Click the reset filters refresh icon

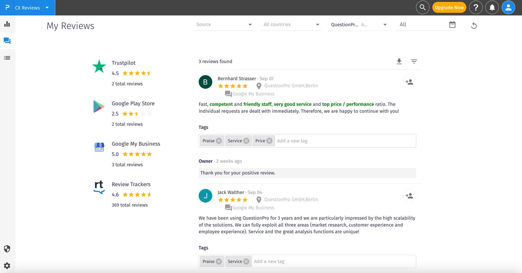tap(474, 26)
